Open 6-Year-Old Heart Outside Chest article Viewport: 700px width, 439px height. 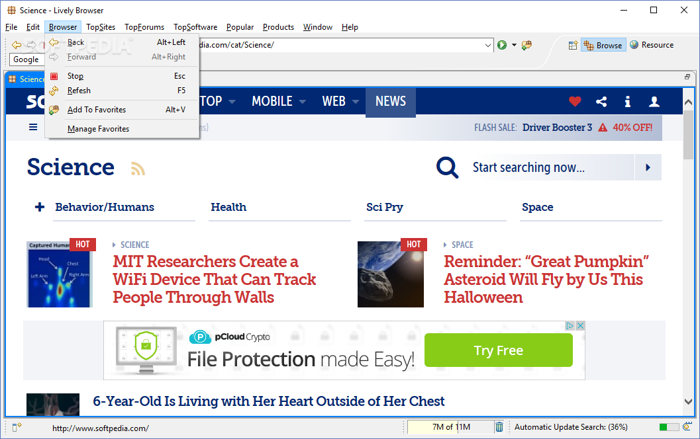[268, 401]
